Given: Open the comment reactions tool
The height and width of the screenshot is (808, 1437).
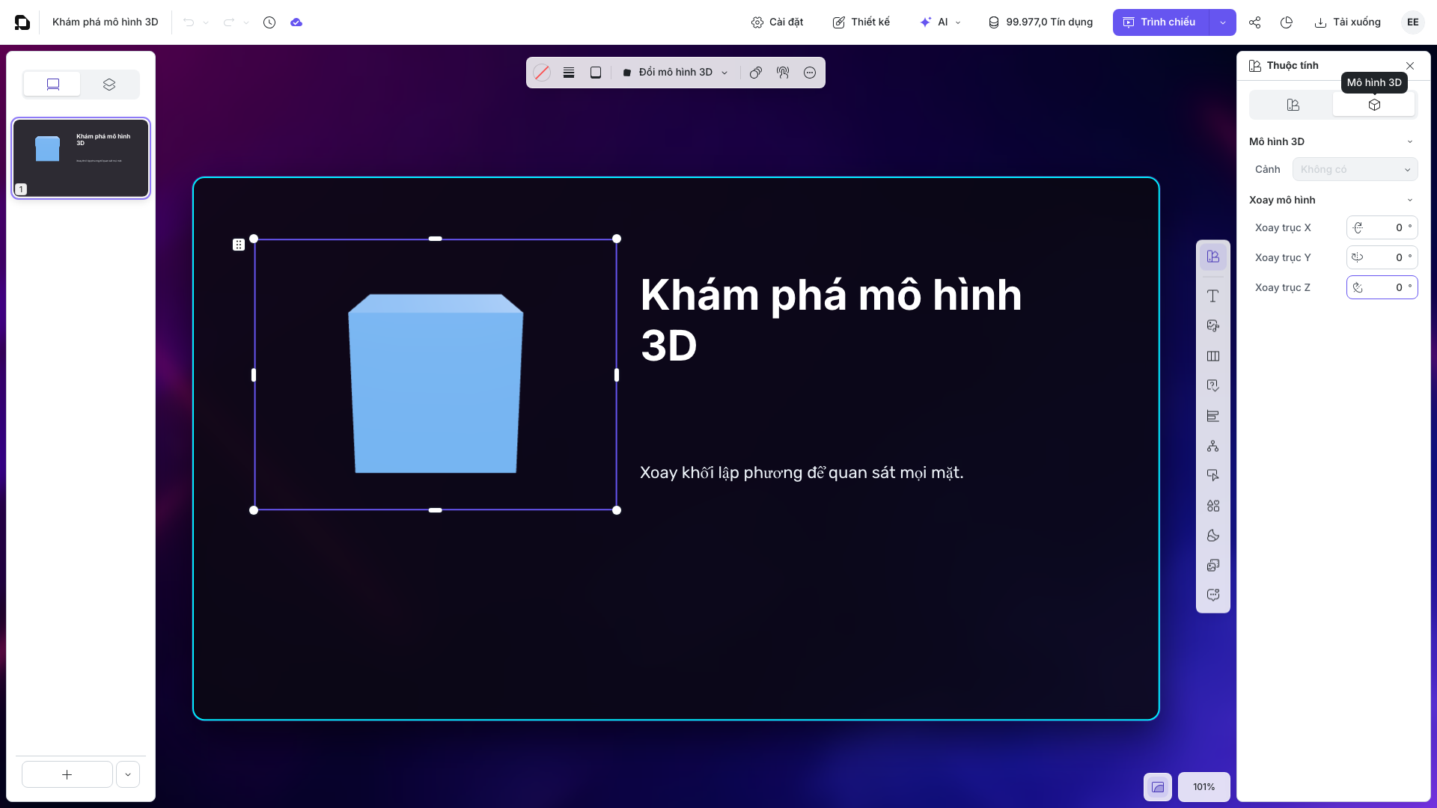Looking at the screenshot, I should [x=1213, y=596].
